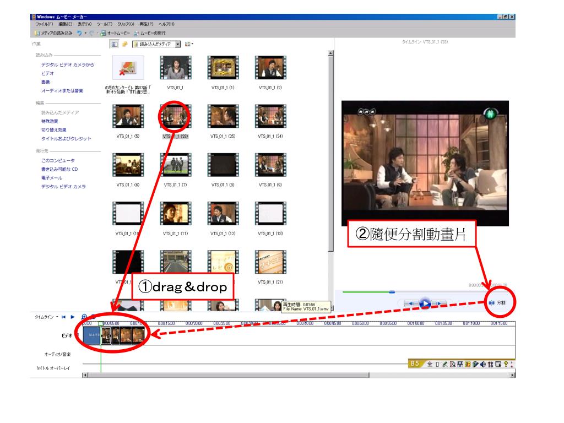Select the VTS_01_1 (2) clip thumbnail

click(x=270, y=68)
